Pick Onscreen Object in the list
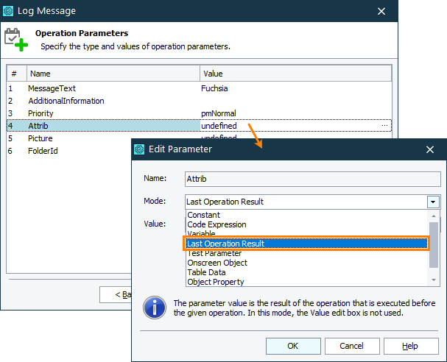 (217, 263)
